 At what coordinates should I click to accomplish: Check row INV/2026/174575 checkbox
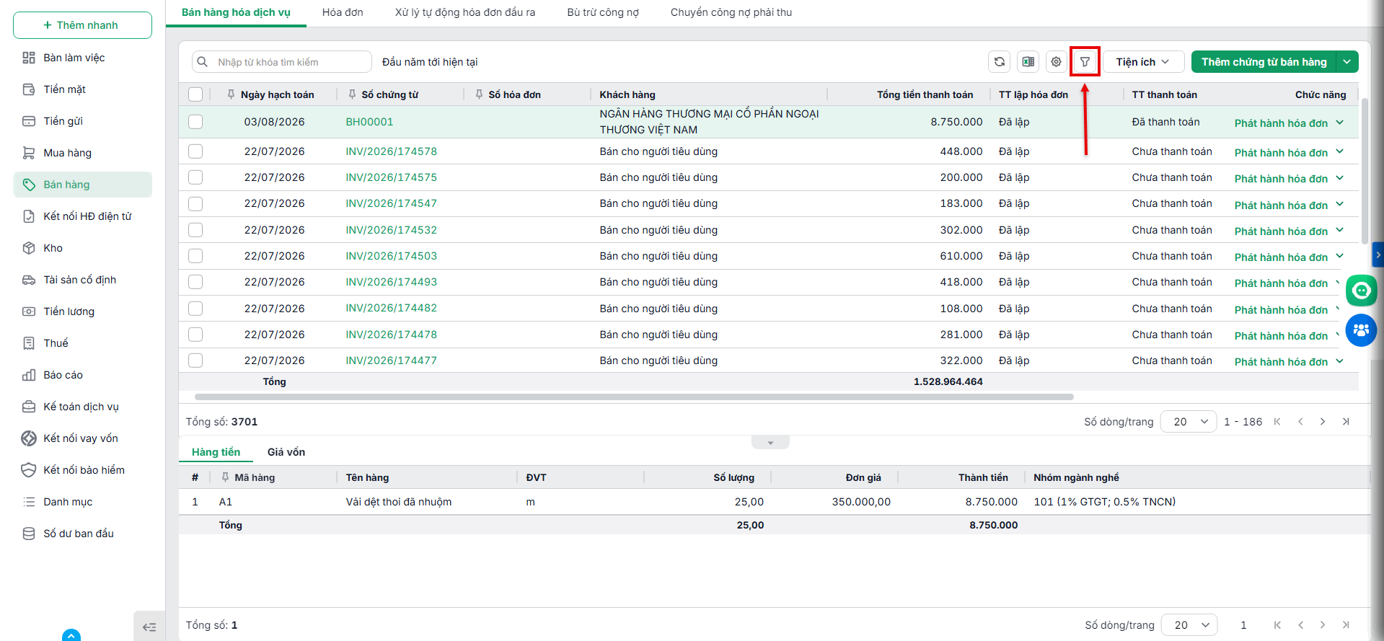[195, 177]
